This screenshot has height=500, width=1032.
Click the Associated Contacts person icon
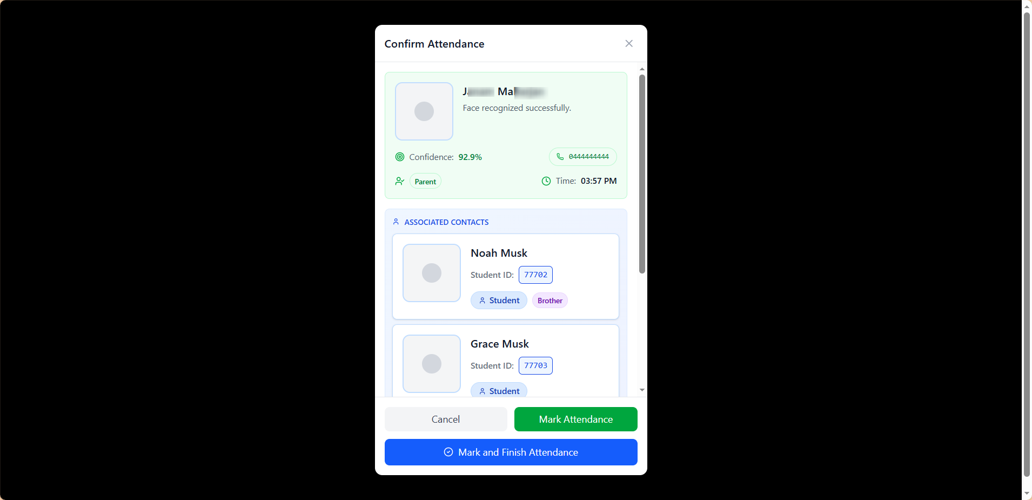click(x=396, y=222)
